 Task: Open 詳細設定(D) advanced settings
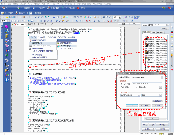pos(158,101)
